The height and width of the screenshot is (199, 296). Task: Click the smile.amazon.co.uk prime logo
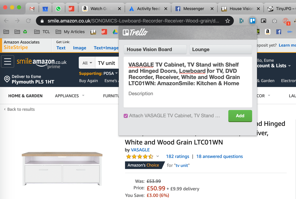click(x=41, y=63)
